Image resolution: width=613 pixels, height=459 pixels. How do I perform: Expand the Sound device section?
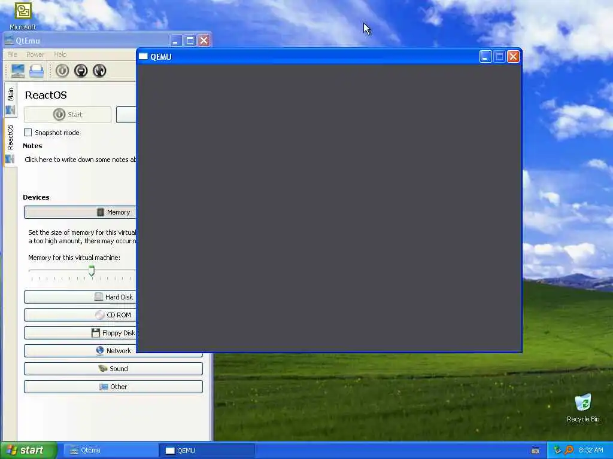coord(113,369)
